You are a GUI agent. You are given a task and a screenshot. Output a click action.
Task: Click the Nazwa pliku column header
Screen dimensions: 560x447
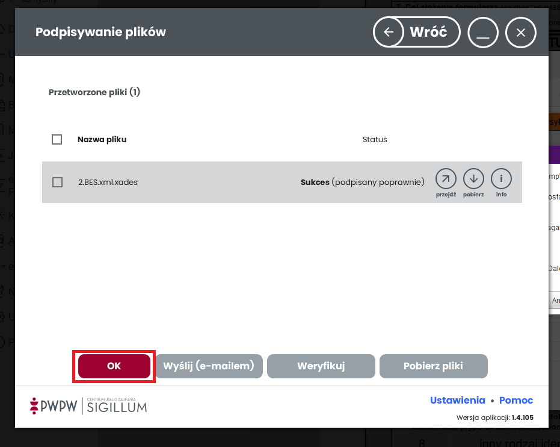102,140
